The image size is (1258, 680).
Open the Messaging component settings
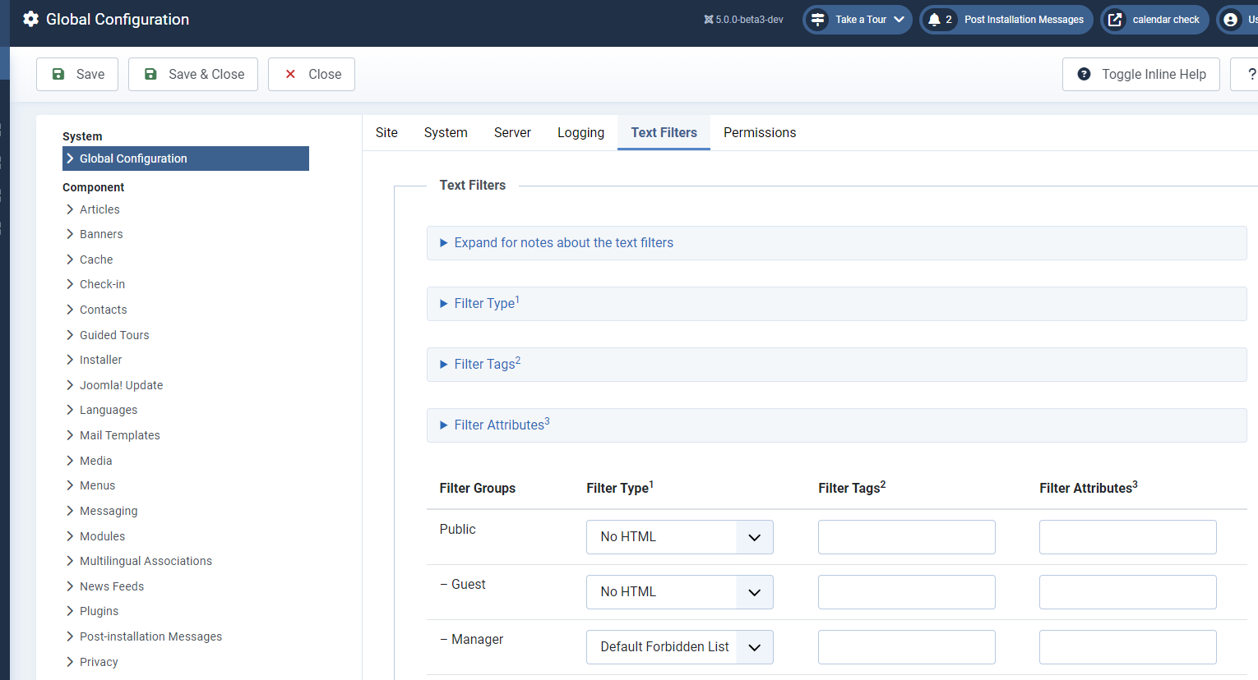[x=109, y=511]
